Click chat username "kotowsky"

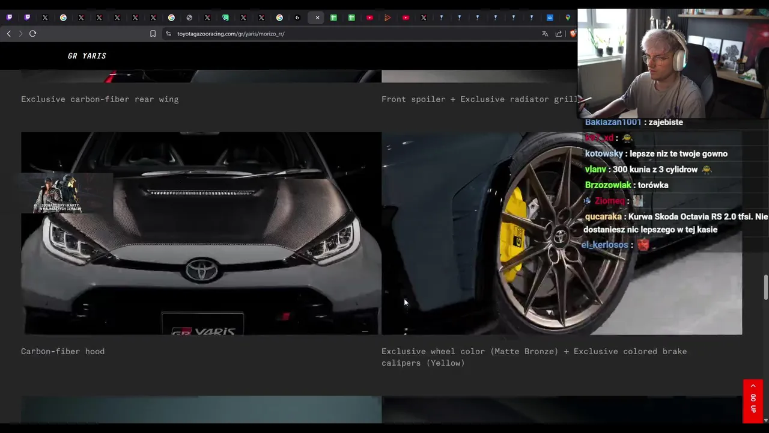pyautogui.click(x=604, y=153)
